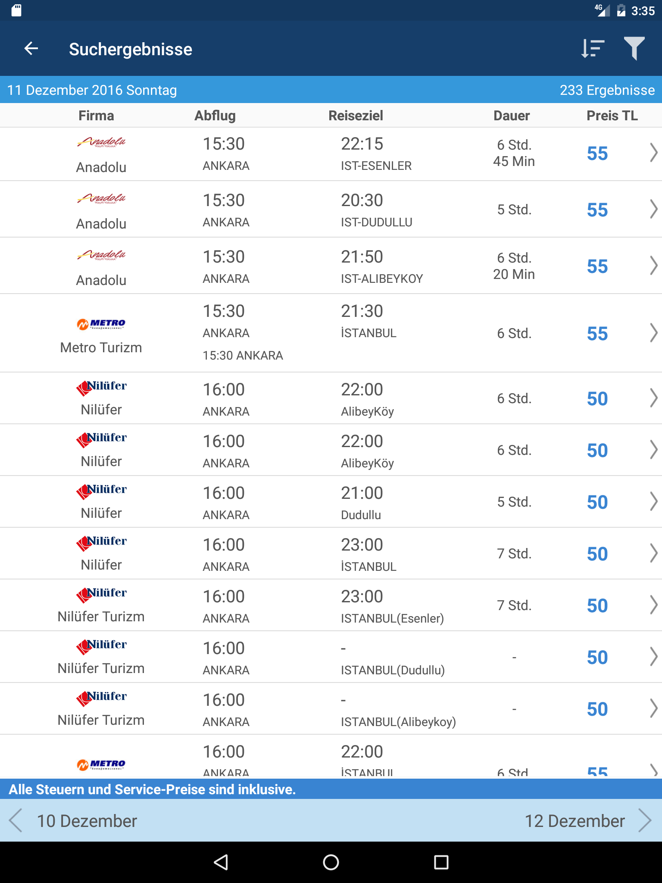Select 10 Dezember date link
Image resolution: width=662 pixels, height=883 pixels.
87,821
